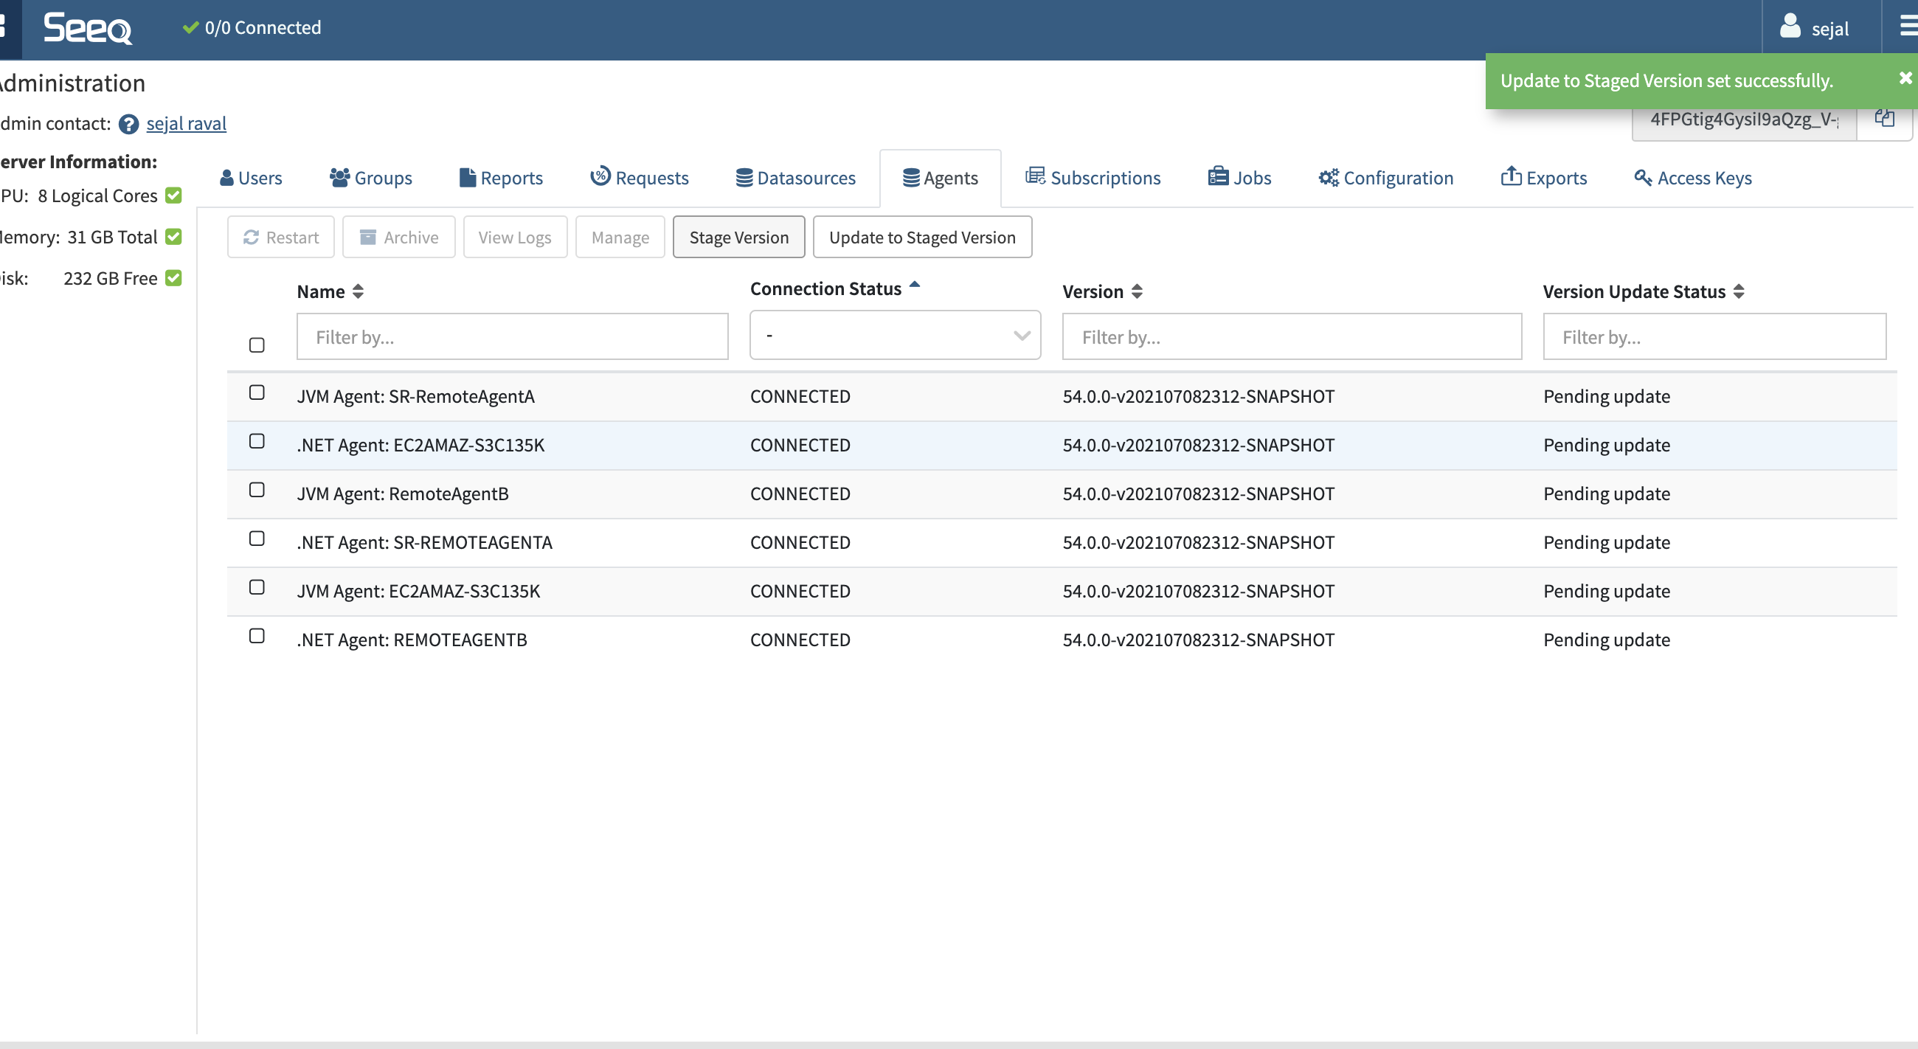Viewport: 1918px width, 1049px height.
Task: Click the Stage Version button
Action: coord(738,238)
